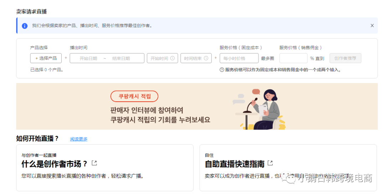Click the blue info icon in banner
Image resolution: width=385 pixels, height=195 pixels.
[x=25, y=26]
